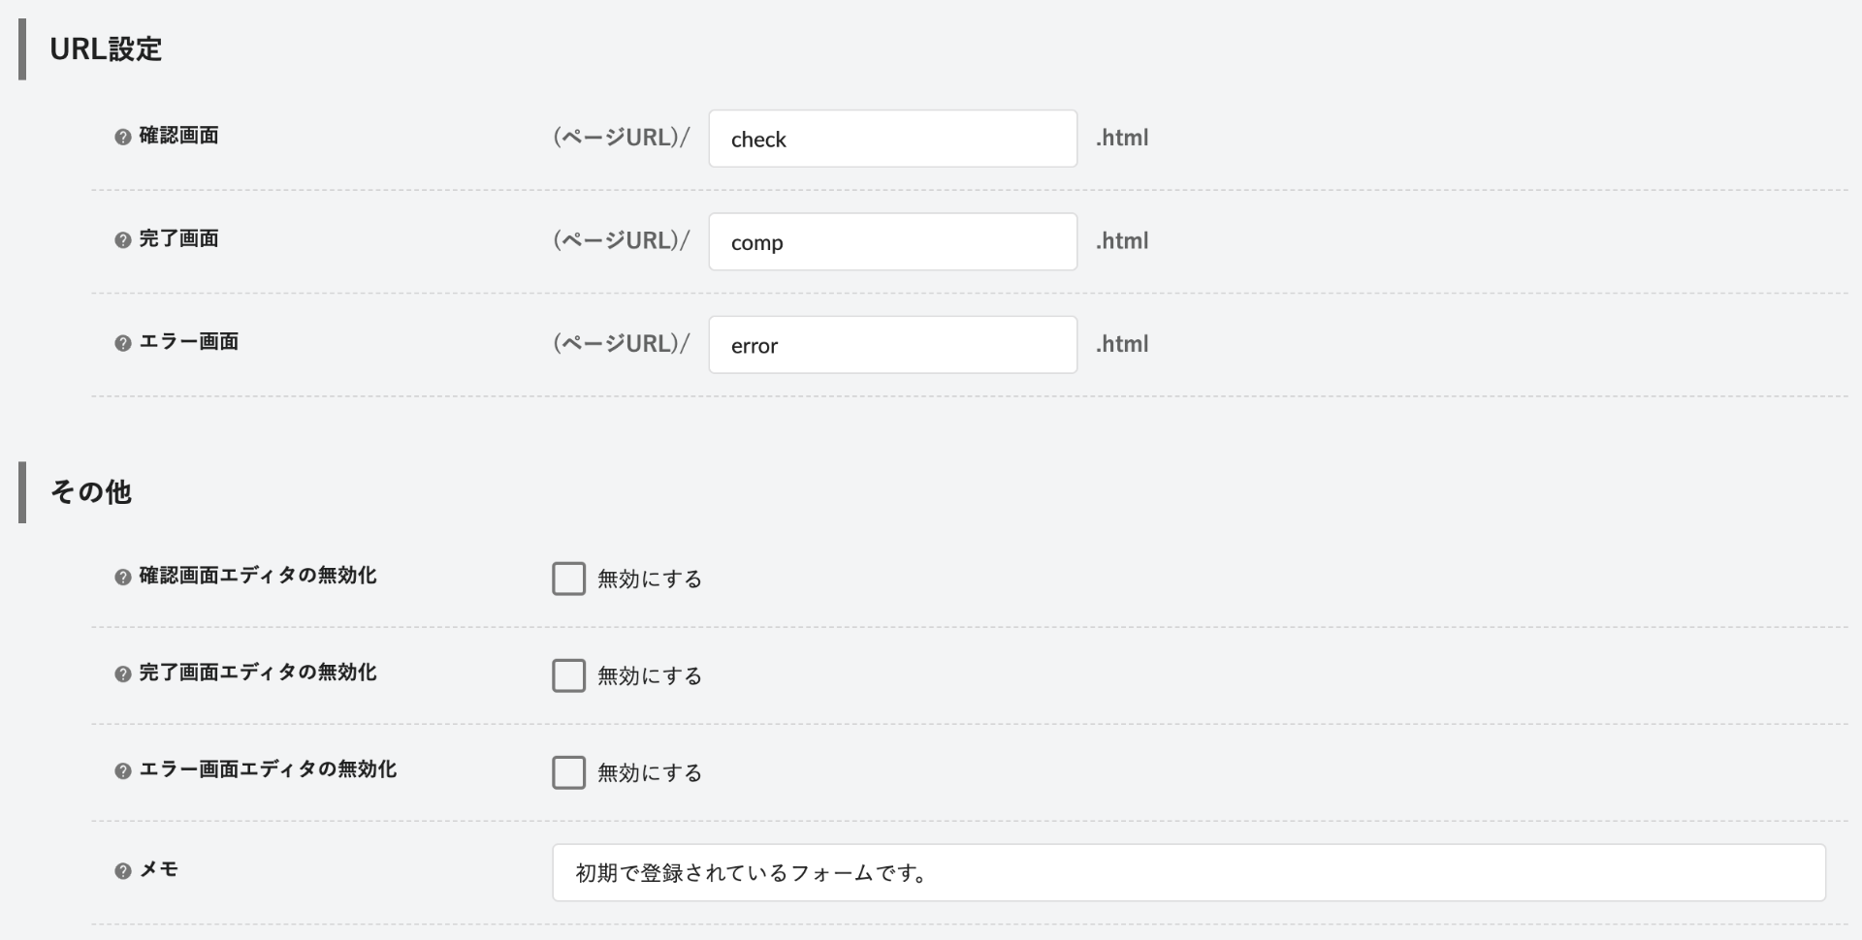The height and width of the screenshot is (940, 1862).
Task: Open the help icon beside 完了画面
Action: click(x=121, y=240)
